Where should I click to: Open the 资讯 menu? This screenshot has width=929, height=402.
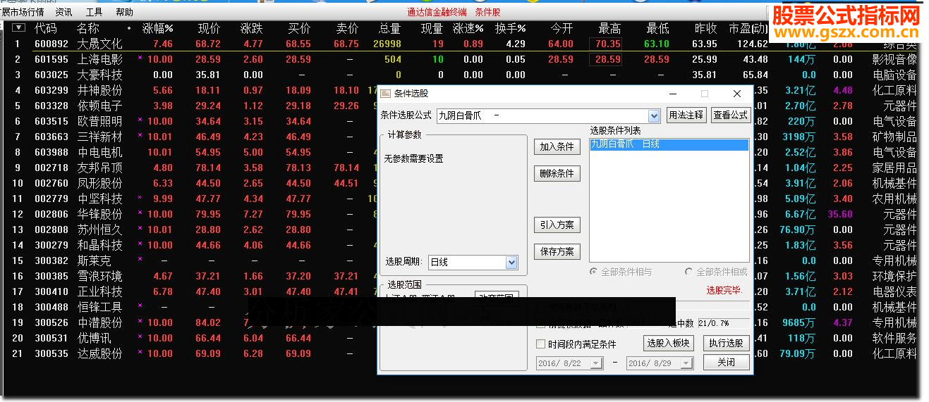tap(63, 12)
